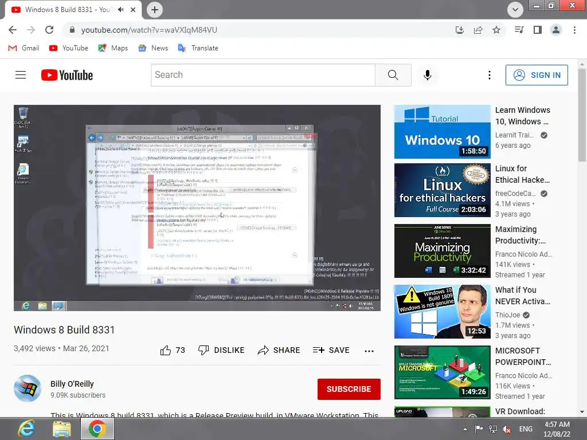Click the freeCodeCa... channel name

(x=515, y=194)
